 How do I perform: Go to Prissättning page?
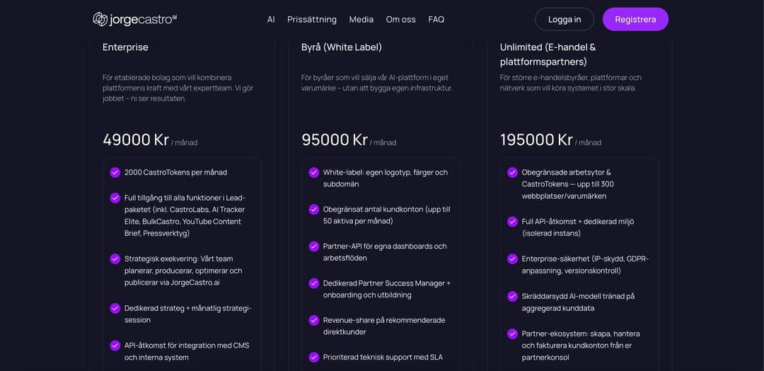click(312, 20)
